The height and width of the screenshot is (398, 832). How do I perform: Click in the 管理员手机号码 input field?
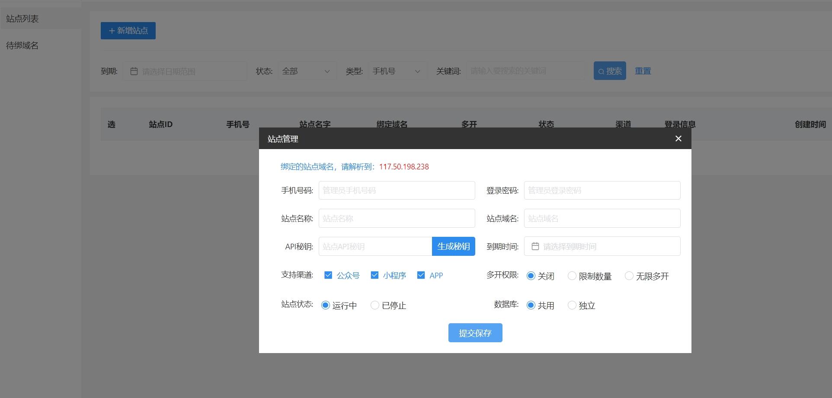click(x=396, y=190)
